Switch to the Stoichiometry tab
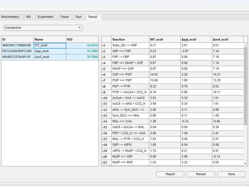Image resolution: width=249 pixels, height=187 pixels. (x=11, y=17)
